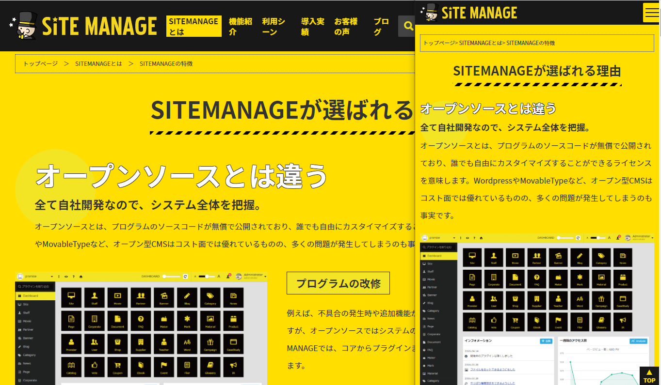The image size is (661, 385).
Task: Open the search magnifier in desktop header
Action: tap(408, 26)
